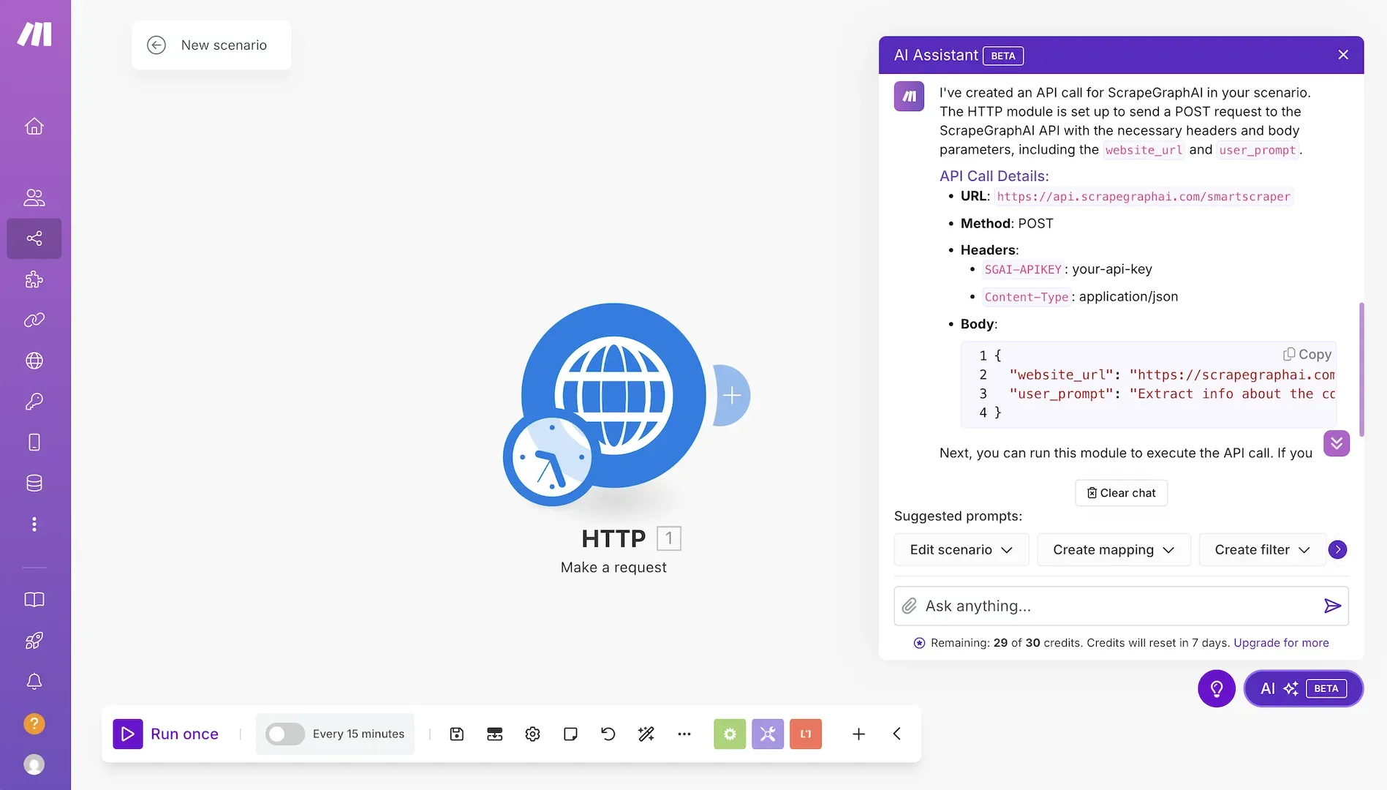The height and width of the screenshot is (790, 1387).
Task: Jump to latest message with double chevron
Action: click(x=1337, y=443)
